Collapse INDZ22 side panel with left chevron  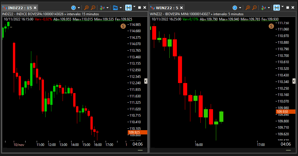coord(146,81)
